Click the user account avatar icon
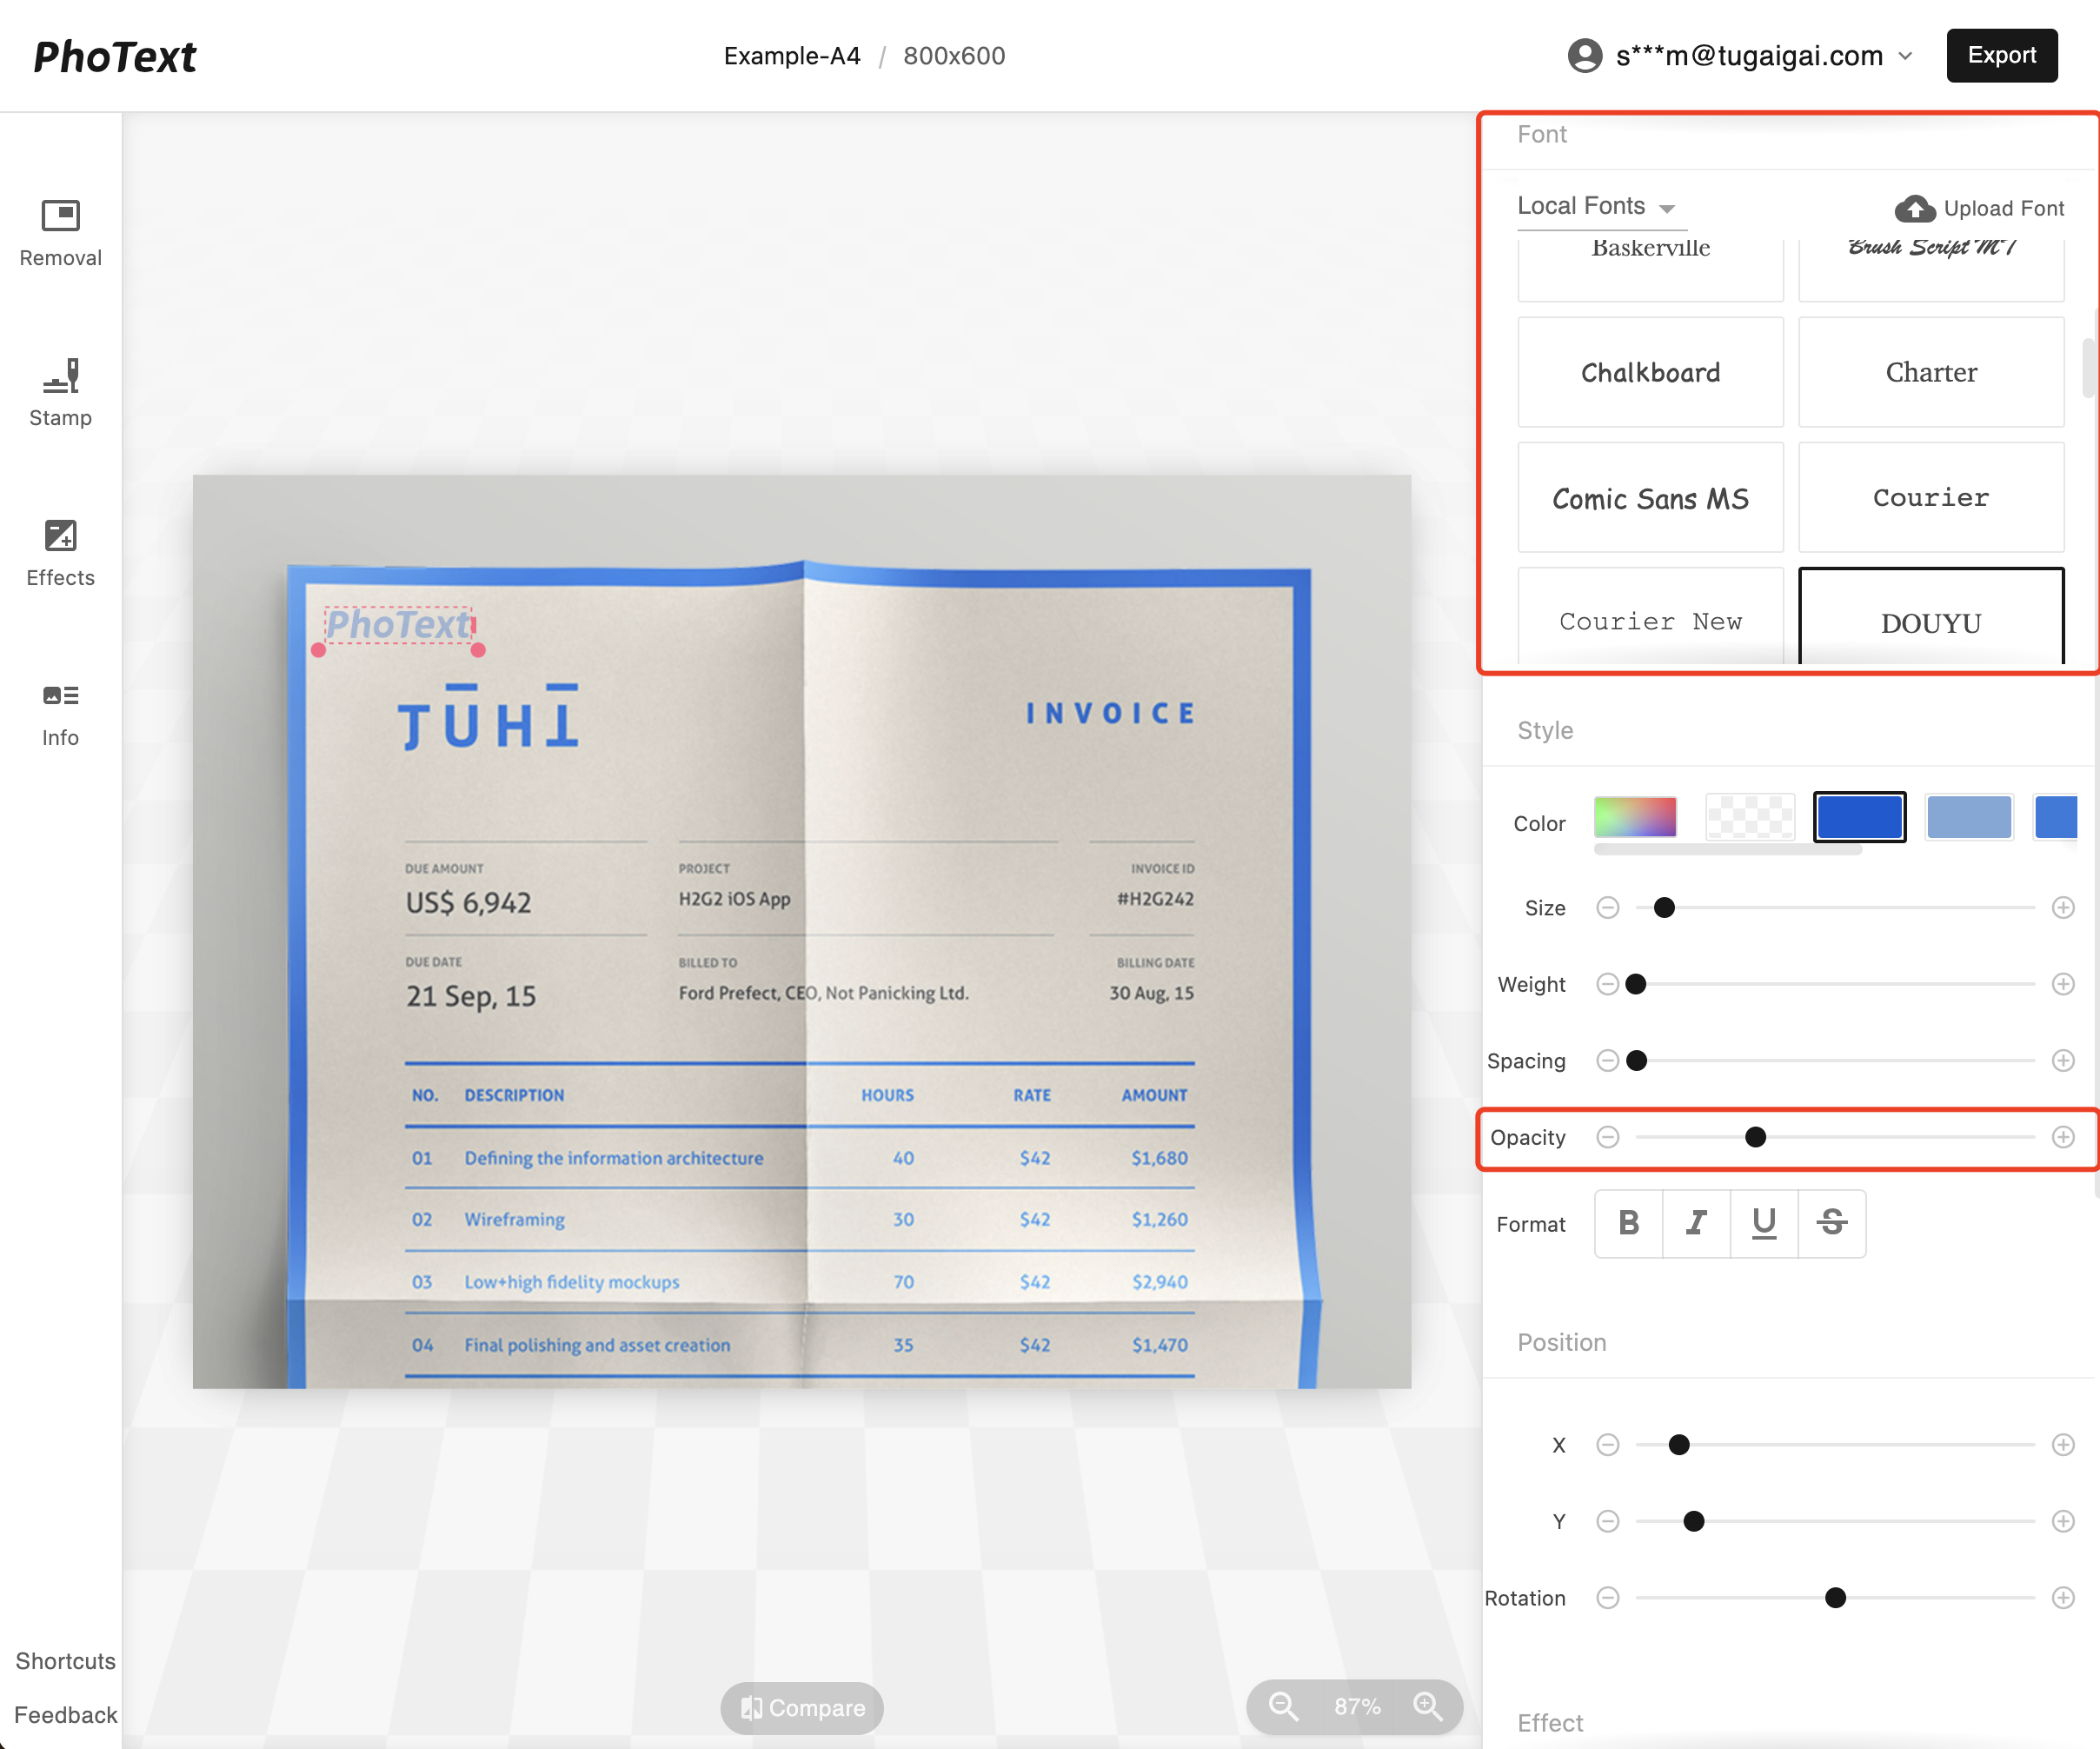 [1584, 56]
